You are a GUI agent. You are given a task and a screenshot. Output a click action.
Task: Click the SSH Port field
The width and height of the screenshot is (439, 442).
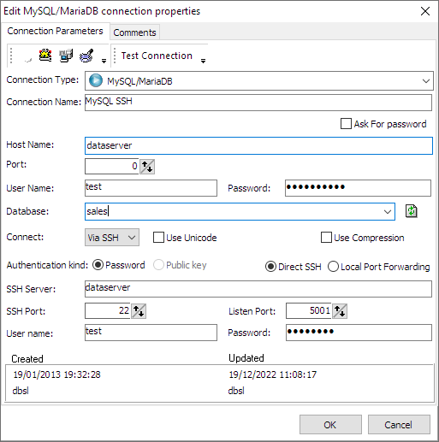pyautogui.click(x=108, y=310)
